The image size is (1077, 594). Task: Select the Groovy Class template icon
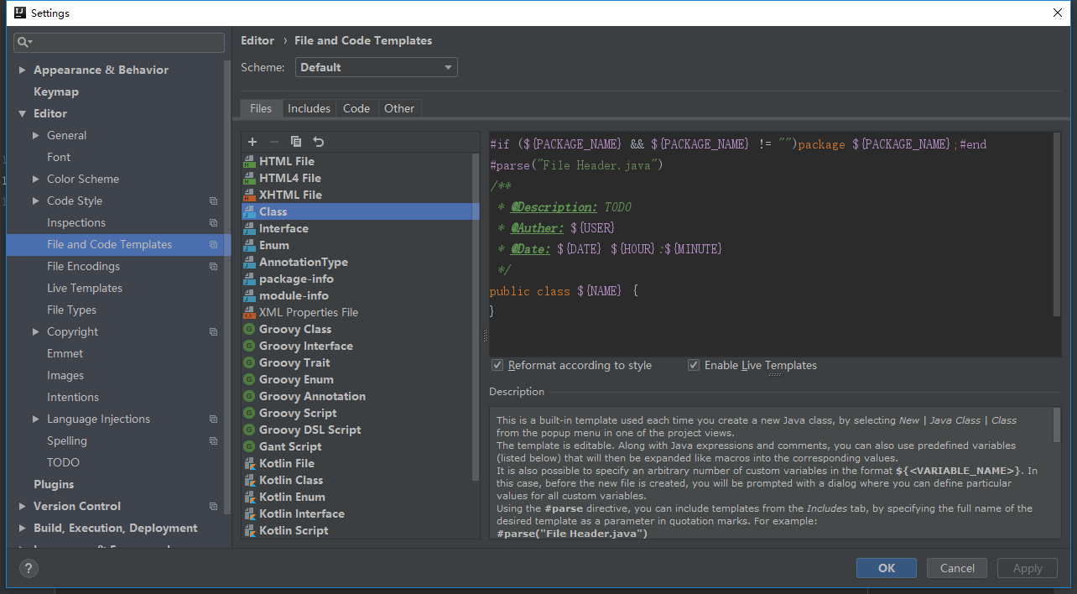point(249,329)
